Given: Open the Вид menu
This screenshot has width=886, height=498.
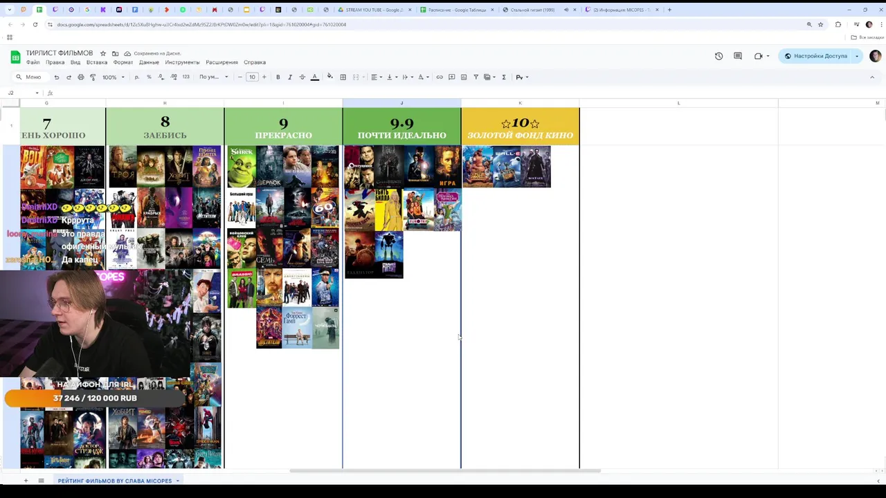Looking at the screenshot, I should coord(75,62).
